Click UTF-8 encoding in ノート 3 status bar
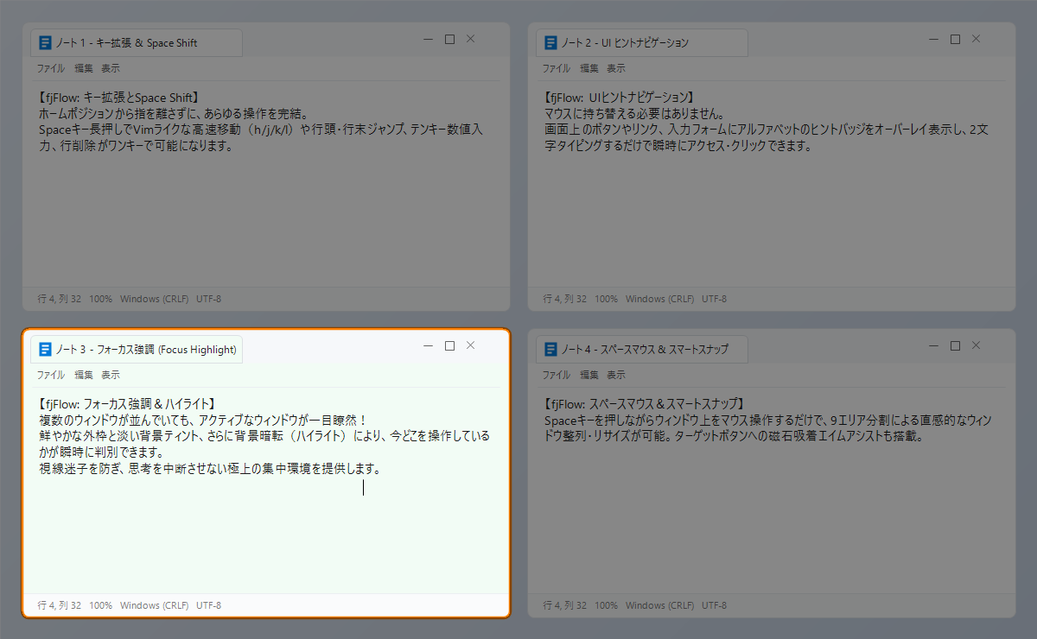This screenshot has height=639, width=1037. click(208, 605)
